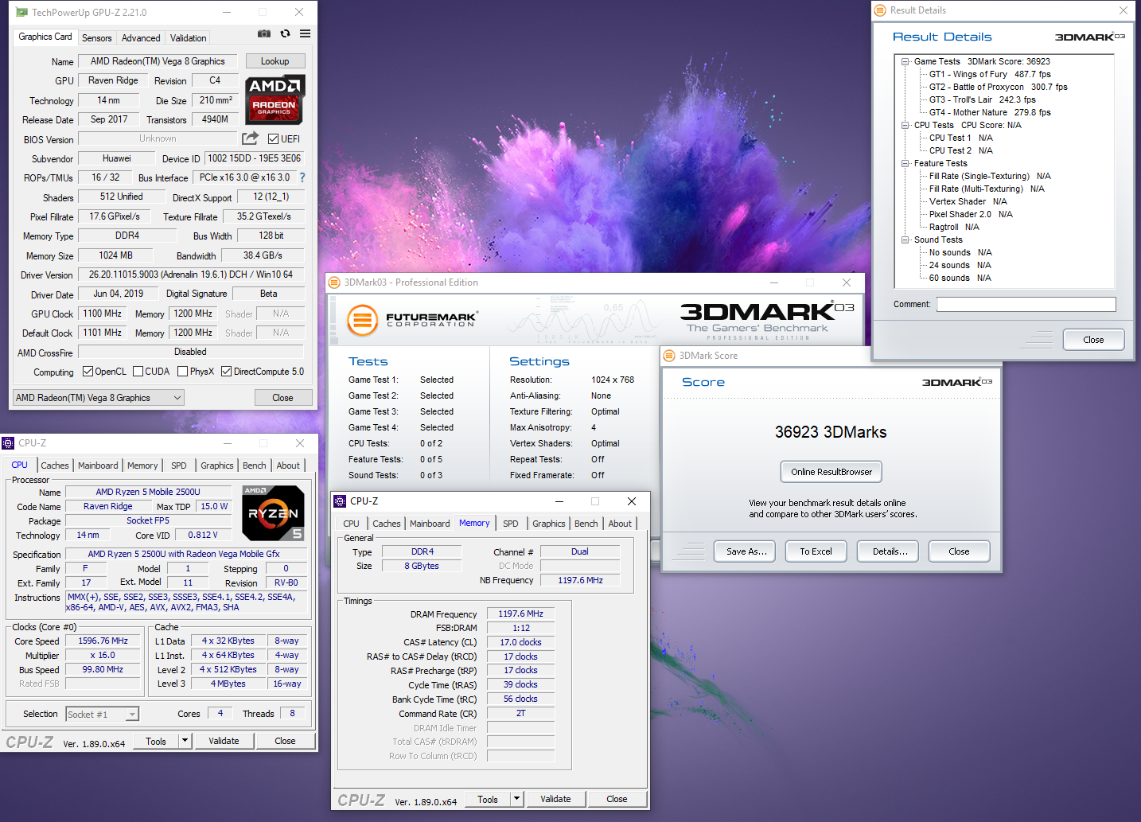Select Pixel Shader 2.0 tree row
This screenshot has width=1141, height=822.
pyautogui.click(x=971, y=214)
